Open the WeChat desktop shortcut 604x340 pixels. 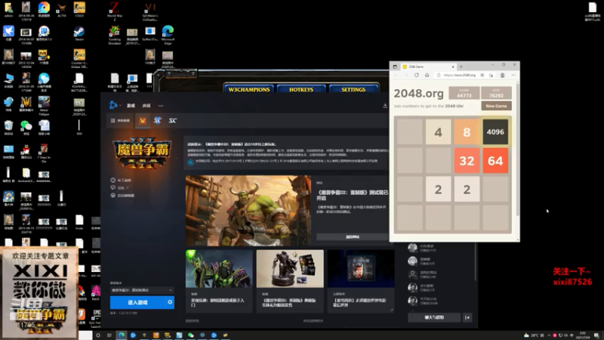[26, 128]
